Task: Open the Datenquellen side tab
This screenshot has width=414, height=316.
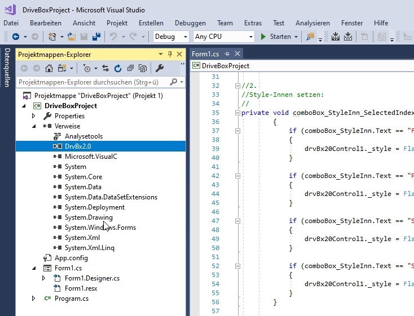Action: [x=7, y=67]
